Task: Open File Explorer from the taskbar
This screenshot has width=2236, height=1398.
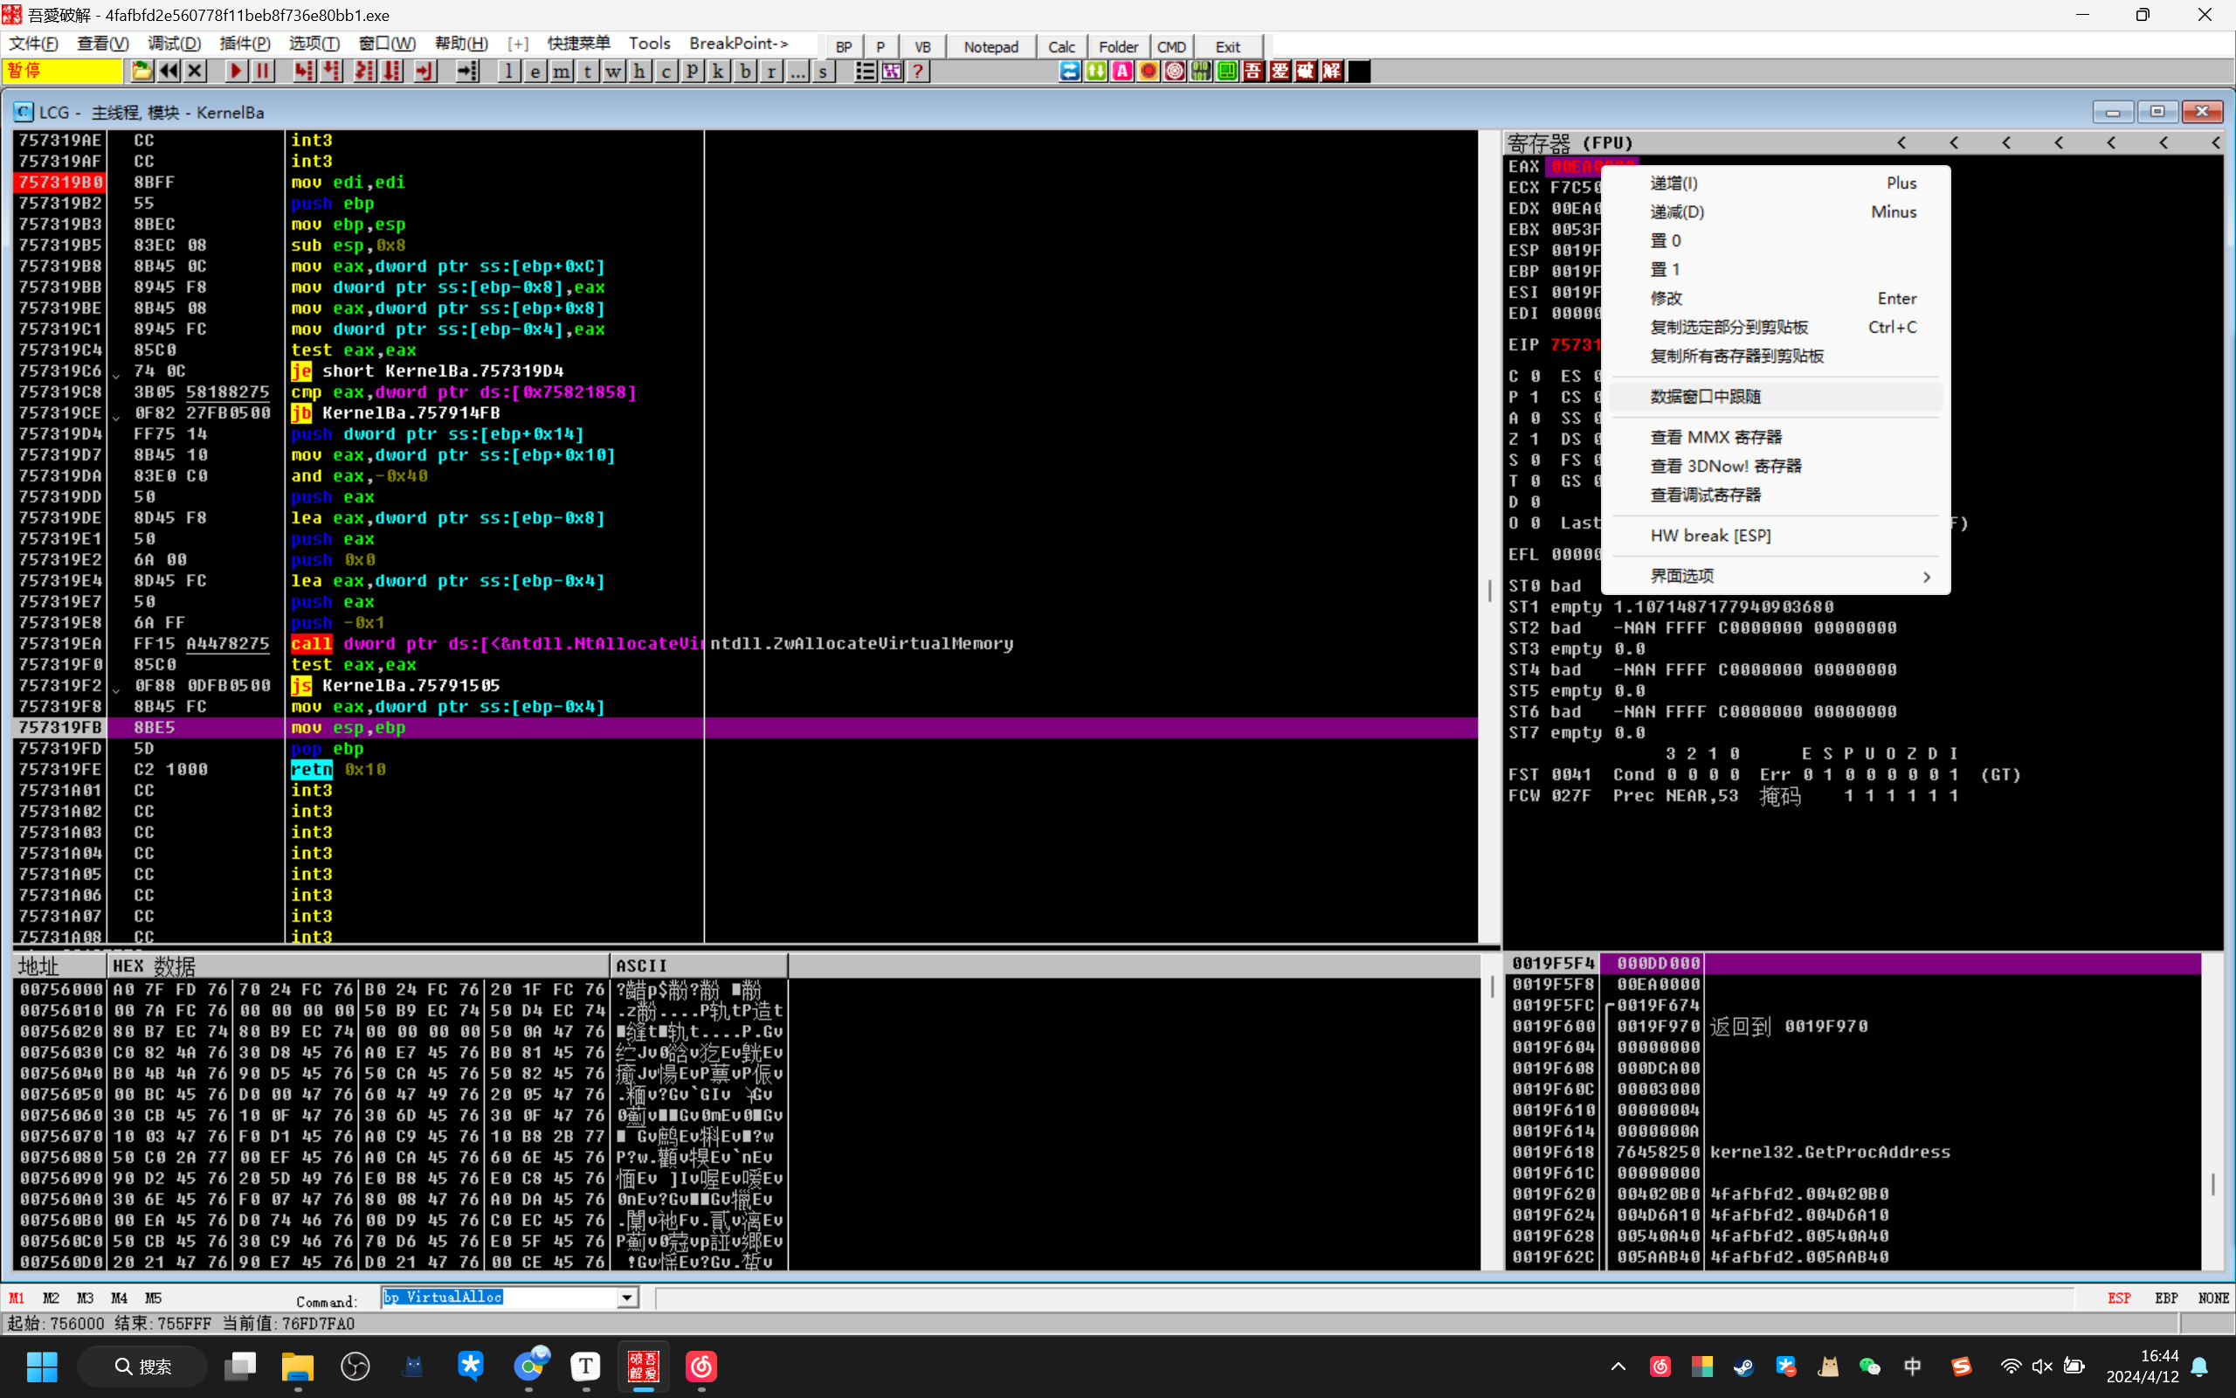Action: [x=298, y=1367]
